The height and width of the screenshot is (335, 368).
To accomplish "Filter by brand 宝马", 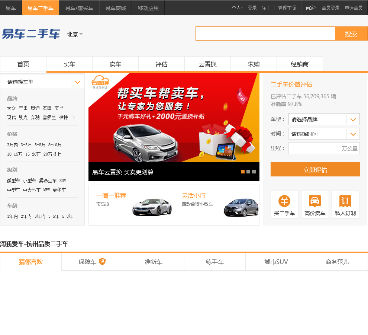I will pos(59,108).
